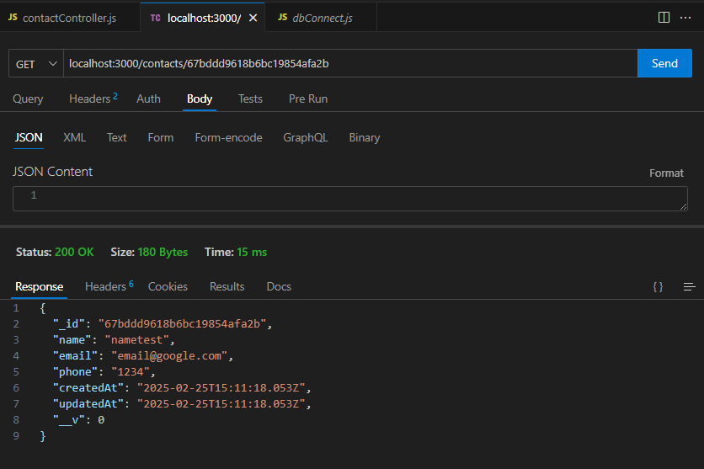Click the "1234" phone value
Screen dimensions: 704x469
pos(131,372)
